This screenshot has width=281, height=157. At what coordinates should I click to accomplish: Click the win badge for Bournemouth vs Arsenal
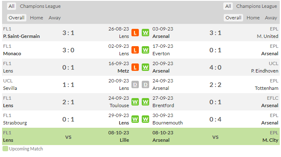[x=145, y=119]
